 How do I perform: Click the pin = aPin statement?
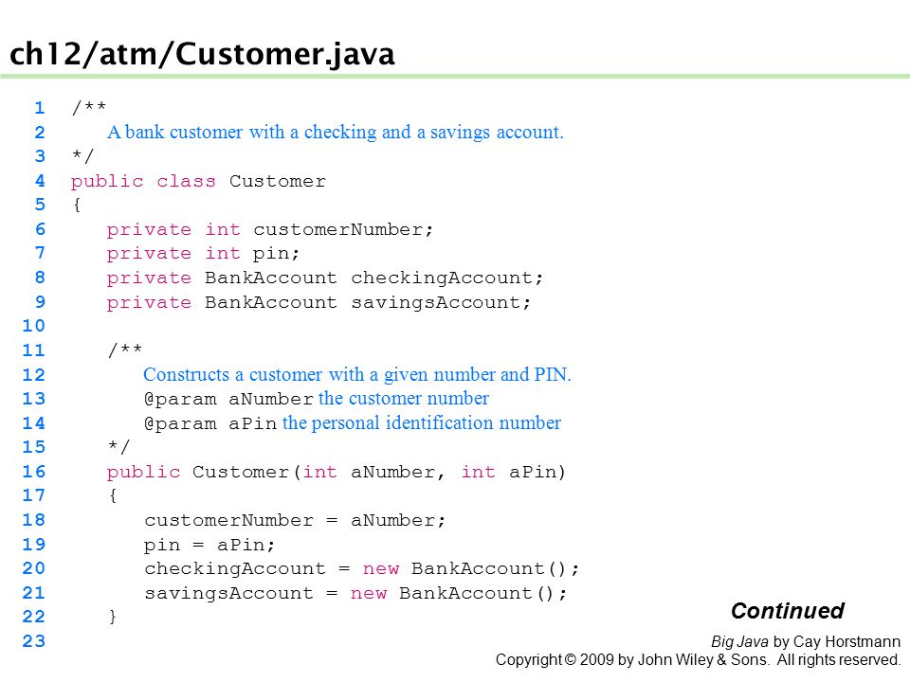click(x=209, y=546)
